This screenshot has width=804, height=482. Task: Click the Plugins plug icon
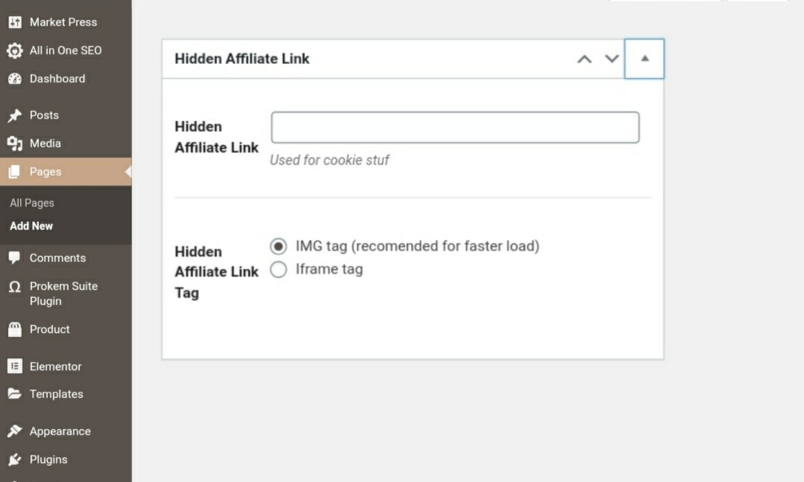14,459
